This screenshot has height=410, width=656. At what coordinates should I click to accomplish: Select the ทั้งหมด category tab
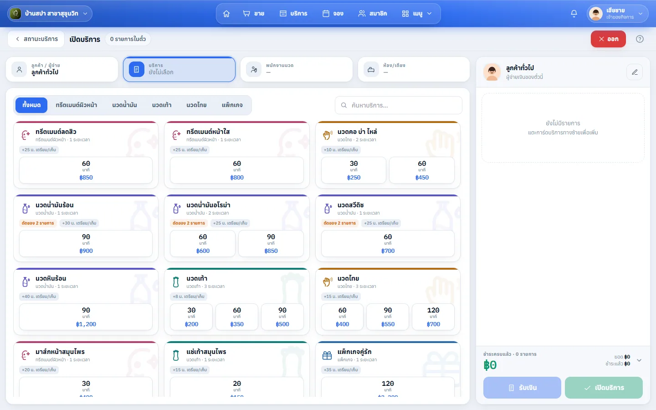[32, 105]
